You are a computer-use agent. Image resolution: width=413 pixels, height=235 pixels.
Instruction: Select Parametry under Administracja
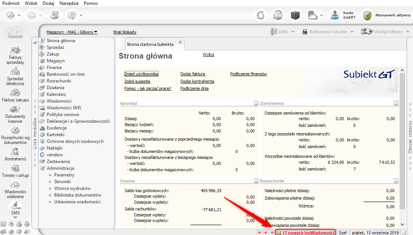point(64,175)
